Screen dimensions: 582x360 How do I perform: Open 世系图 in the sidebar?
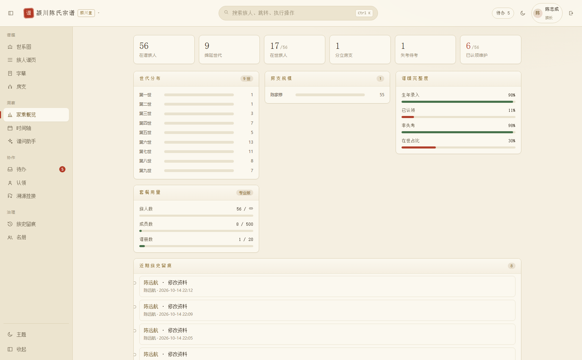(36, 47)
